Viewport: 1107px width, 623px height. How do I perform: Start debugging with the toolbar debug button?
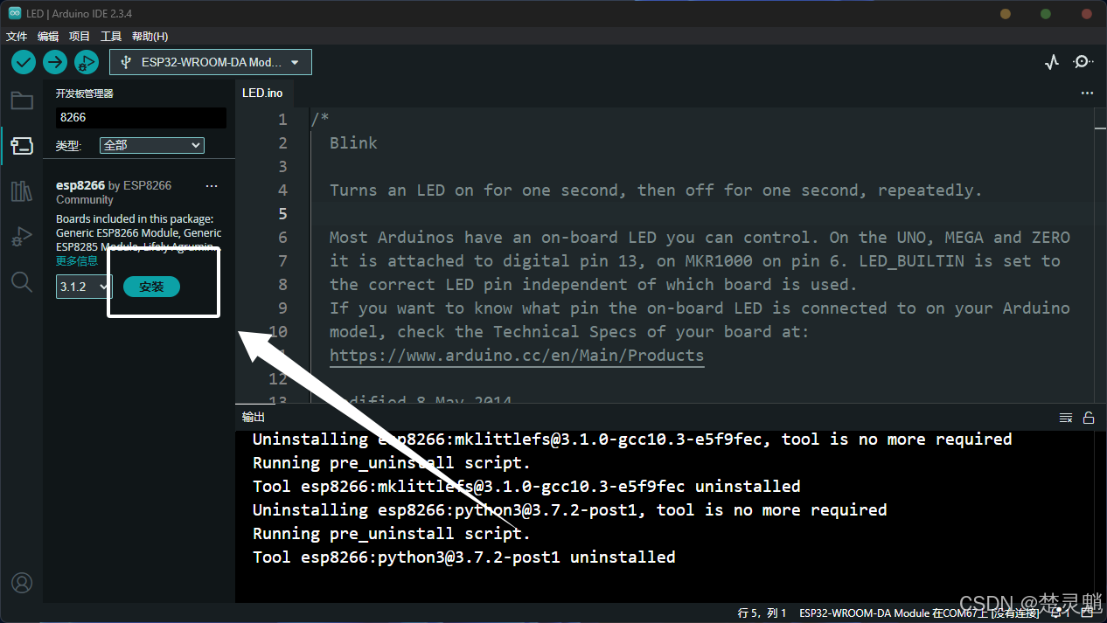coord(87,62)
